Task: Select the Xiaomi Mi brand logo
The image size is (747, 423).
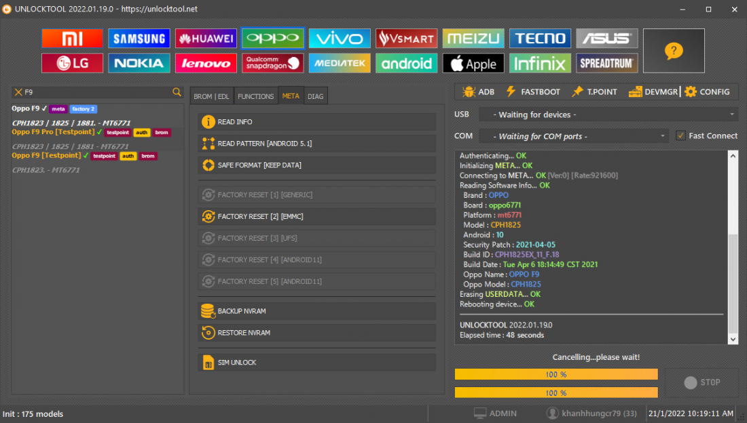Action: click(72, 39)
